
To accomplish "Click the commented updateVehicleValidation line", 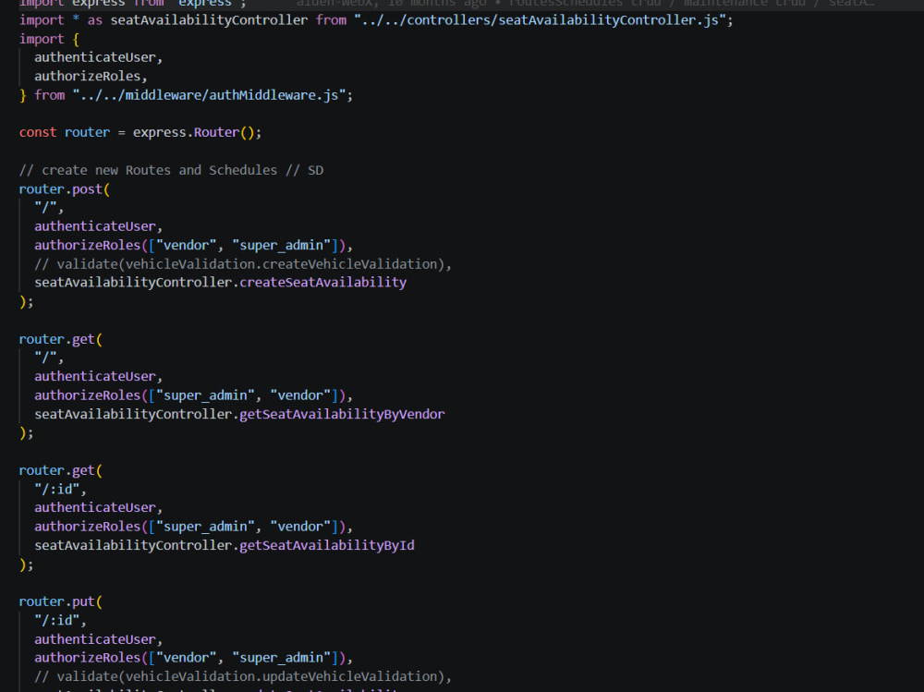I will coord(243,676).
